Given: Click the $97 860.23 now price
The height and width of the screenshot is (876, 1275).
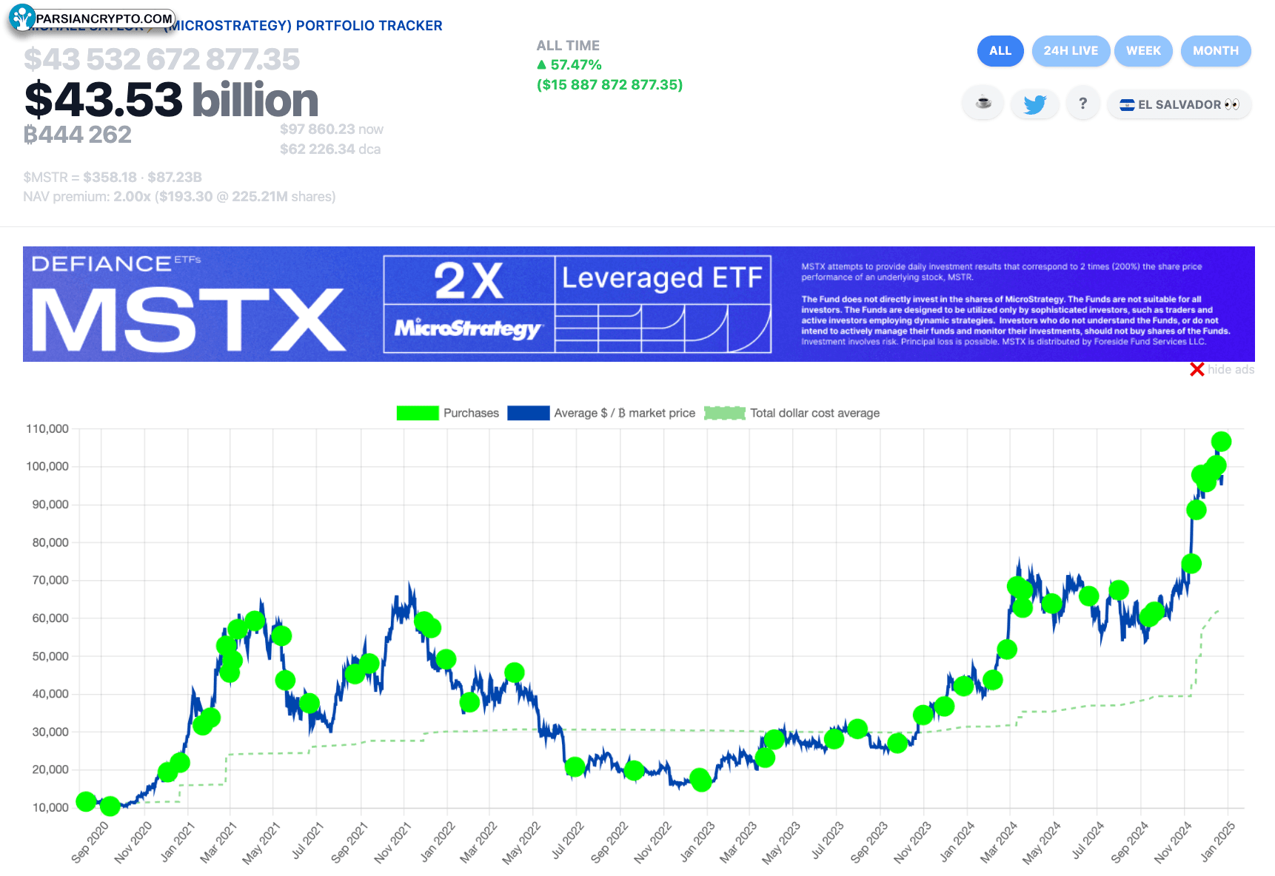Looking at the screenshot, I should 331,129.
